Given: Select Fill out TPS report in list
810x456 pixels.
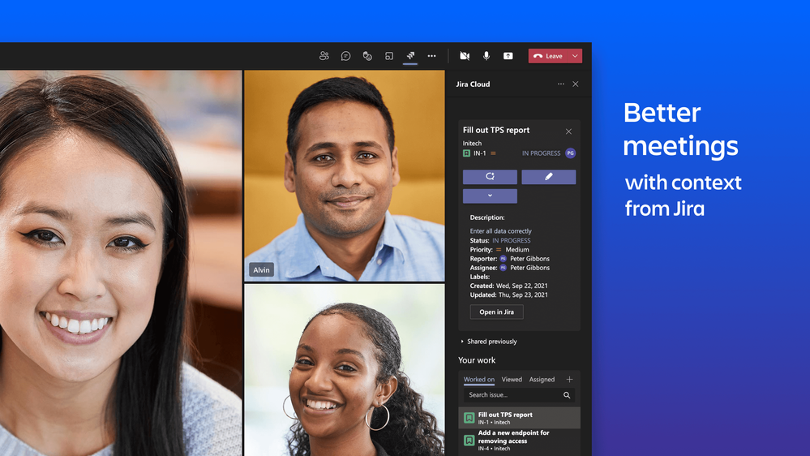Looking at the screenshot, I should 519,418.
